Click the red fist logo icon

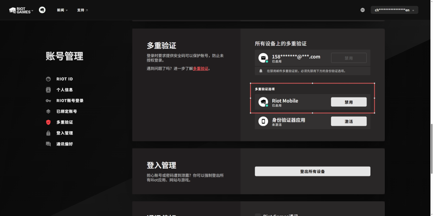pyautogui.click(x=42, y=10)
